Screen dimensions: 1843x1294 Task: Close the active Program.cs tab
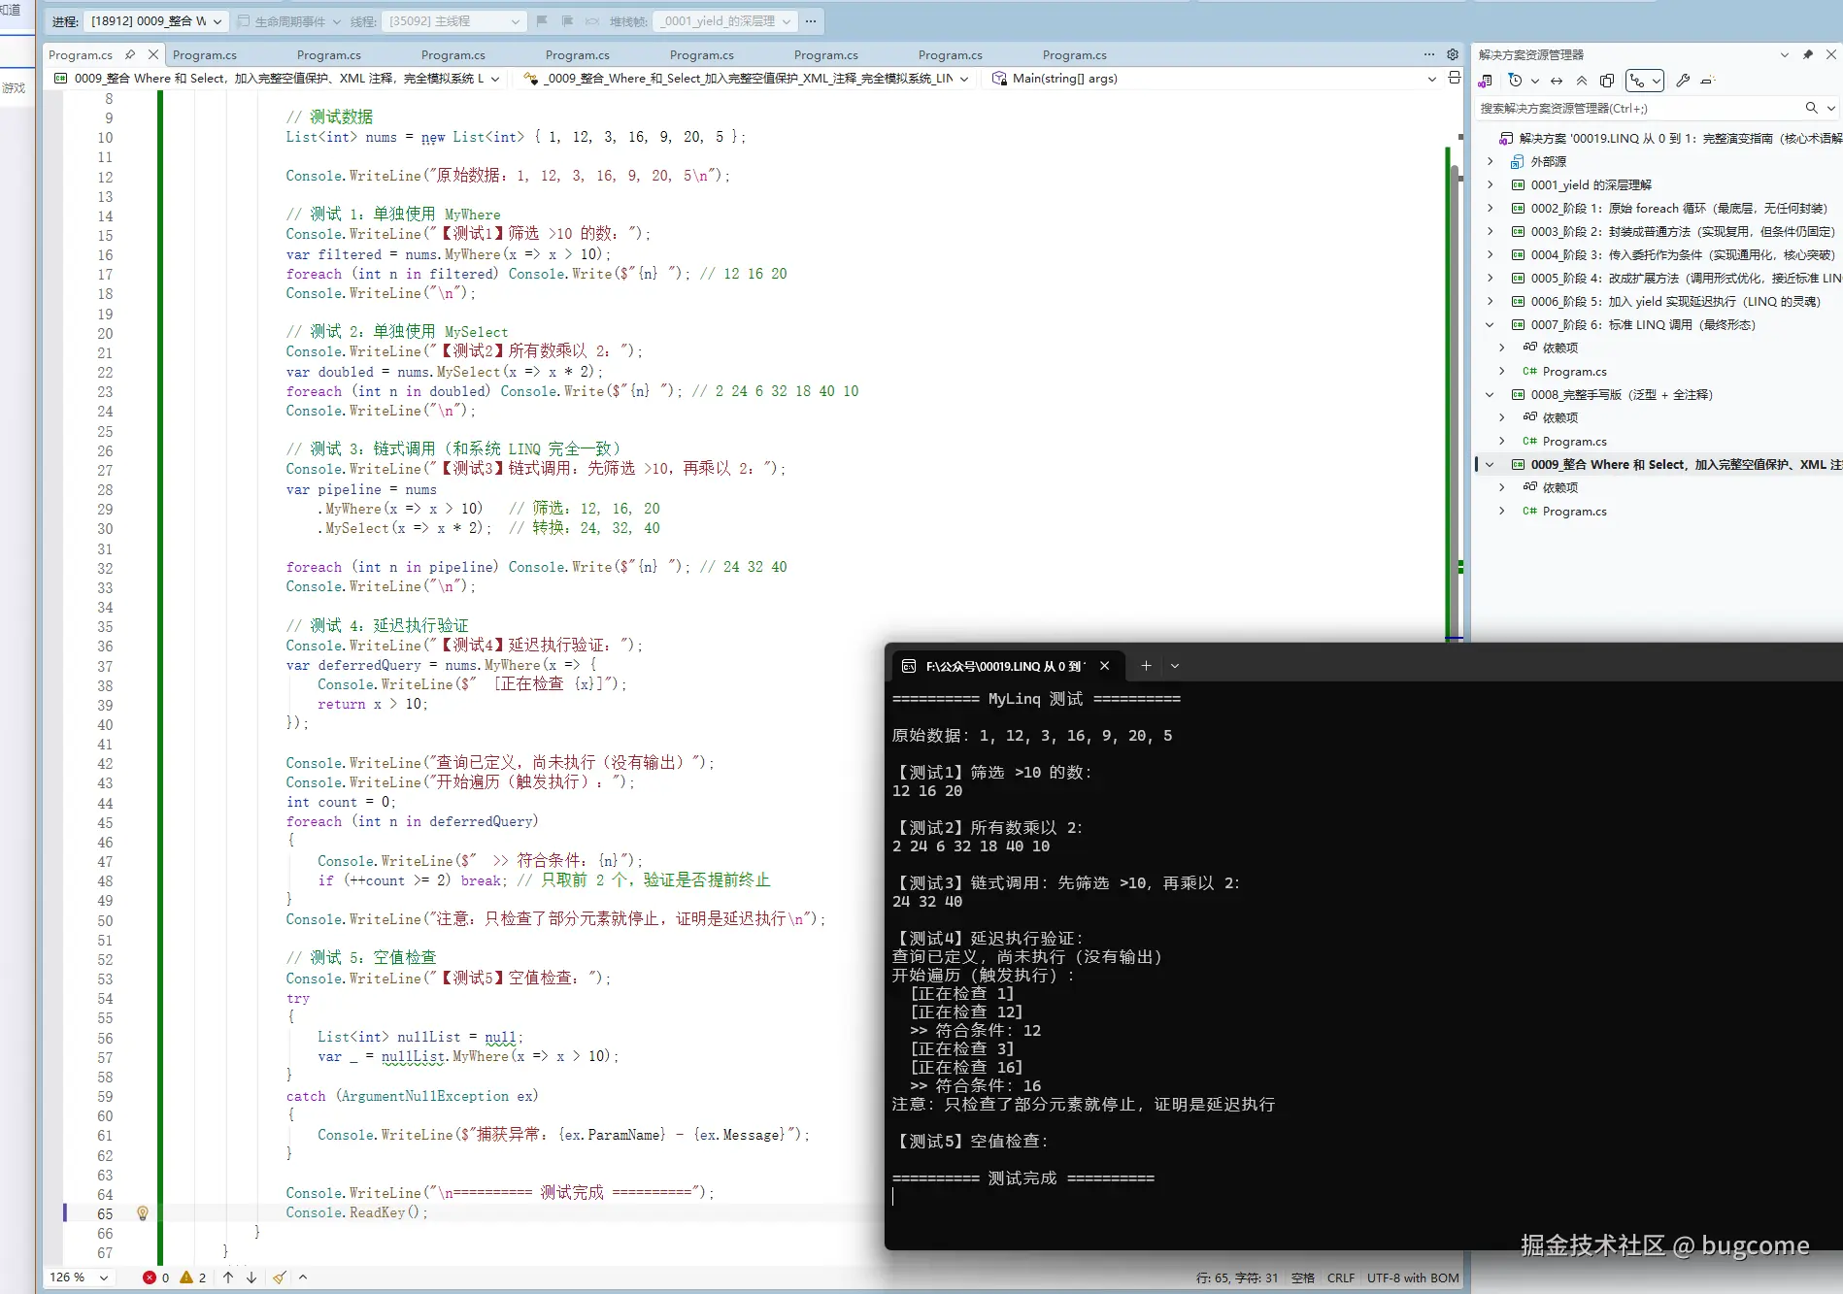(x=152, y=54)
